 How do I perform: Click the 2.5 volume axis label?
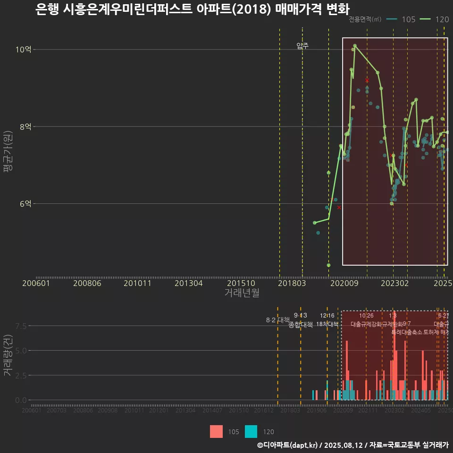tap(21, 376)
